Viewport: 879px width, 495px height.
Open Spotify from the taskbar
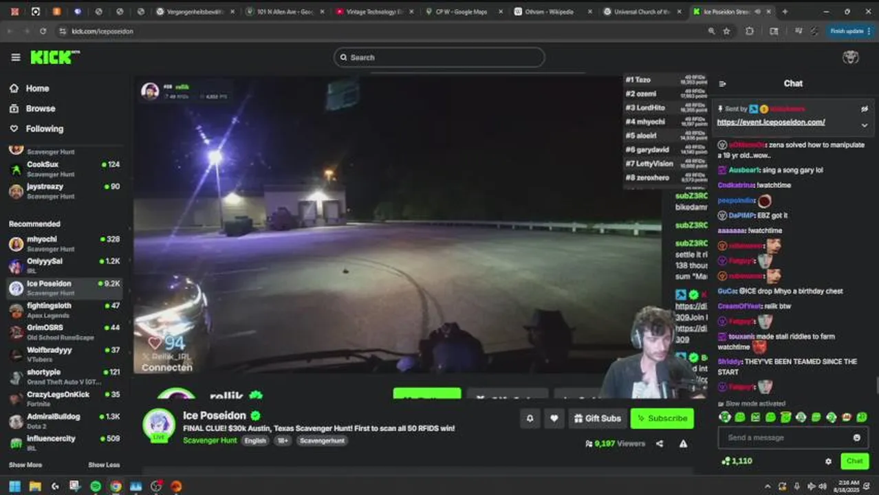point(96,486)
